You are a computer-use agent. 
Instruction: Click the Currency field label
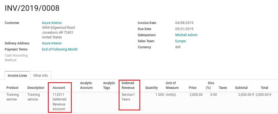(x=144, y=47)
